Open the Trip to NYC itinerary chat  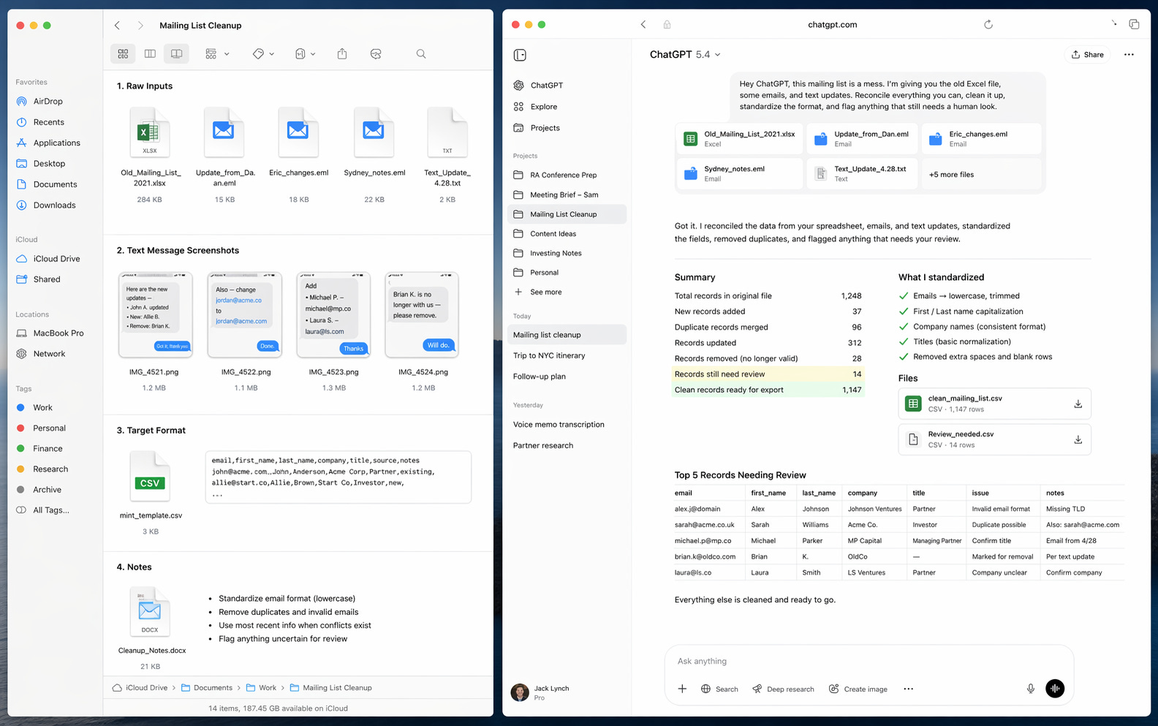point(549,356)
